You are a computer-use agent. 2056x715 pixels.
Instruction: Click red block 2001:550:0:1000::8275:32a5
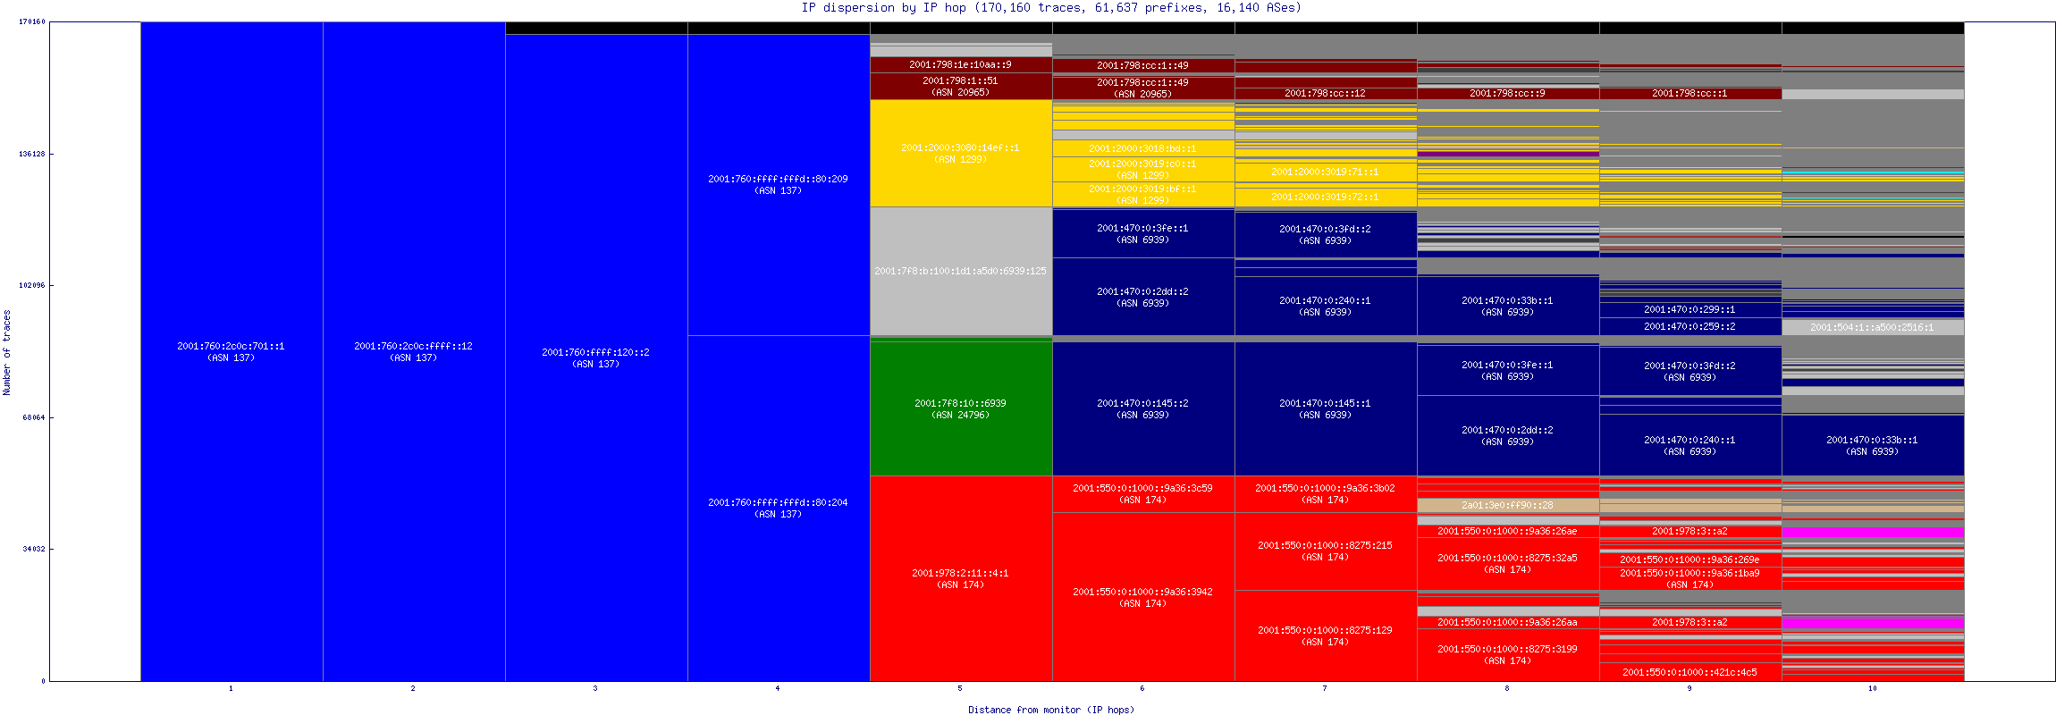point(1508,563)
